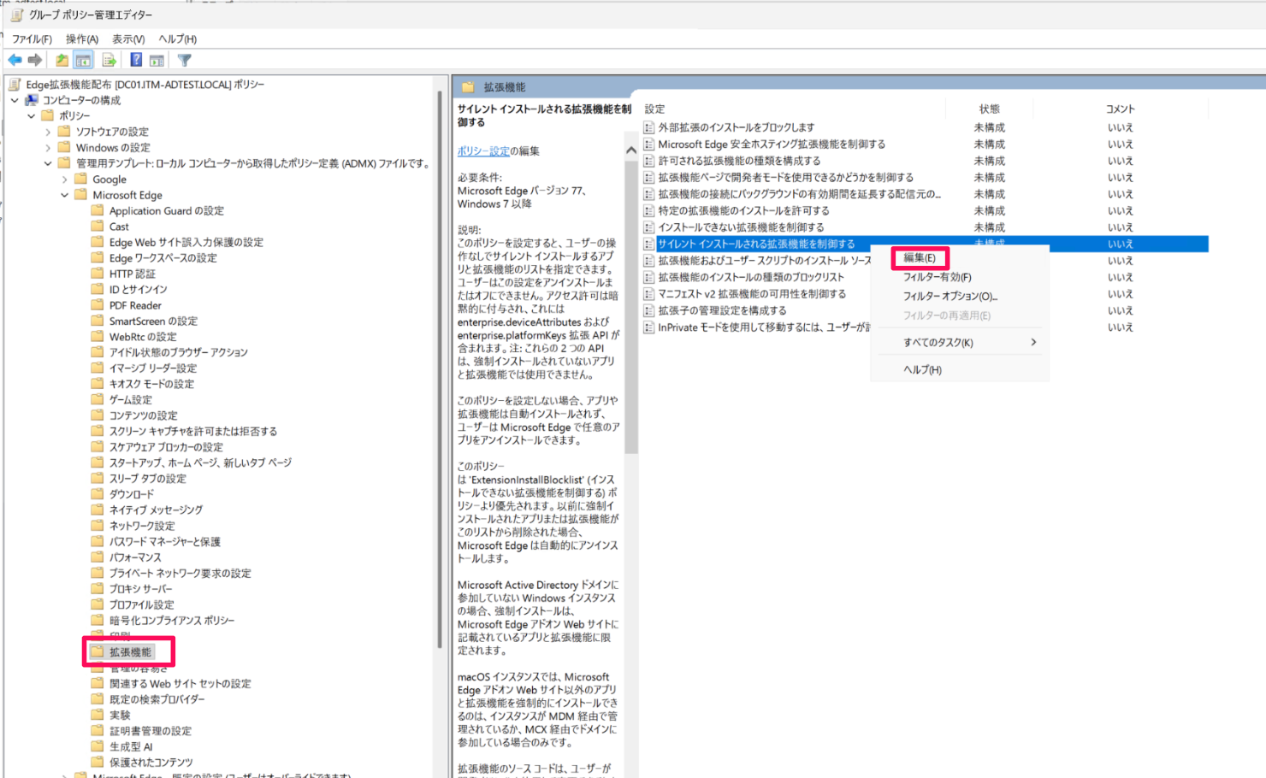
Task: Select Edge ワークスペースの設定 in the tree
Action: tap(163, 258)
